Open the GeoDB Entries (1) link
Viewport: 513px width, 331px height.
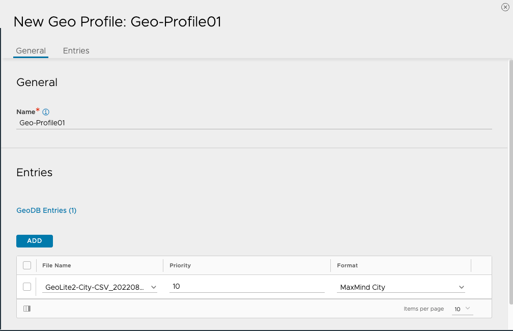46,210
